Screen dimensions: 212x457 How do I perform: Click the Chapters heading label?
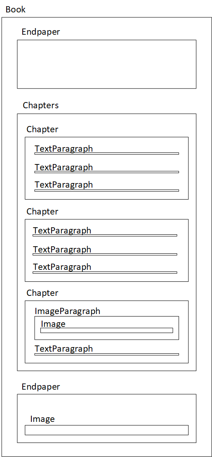point(41,105)
